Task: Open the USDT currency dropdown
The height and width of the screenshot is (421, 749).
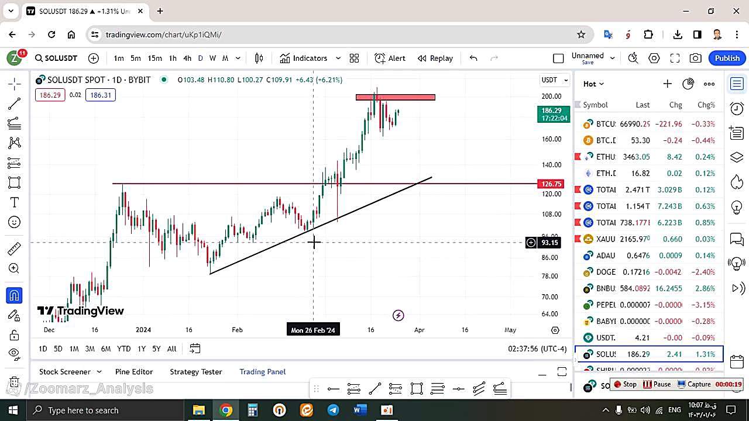Action: tap(554, 80)
